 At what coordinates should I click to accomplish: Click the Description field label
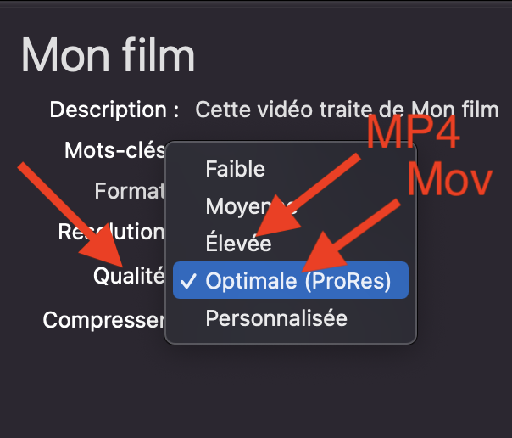[114, 109]
